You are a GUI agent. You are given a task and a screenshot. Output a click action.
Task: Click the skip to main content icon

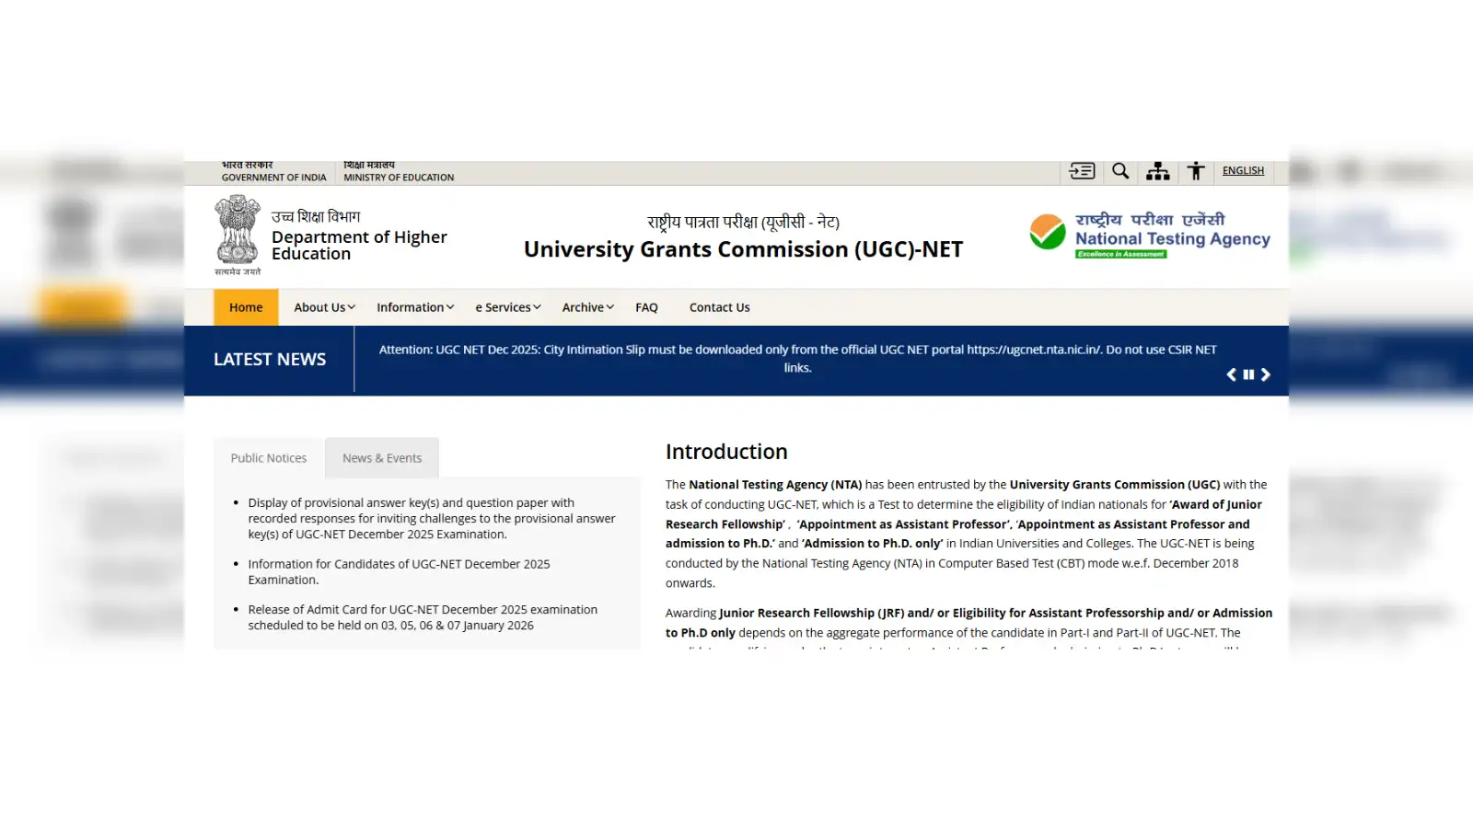click(1082, 171)
